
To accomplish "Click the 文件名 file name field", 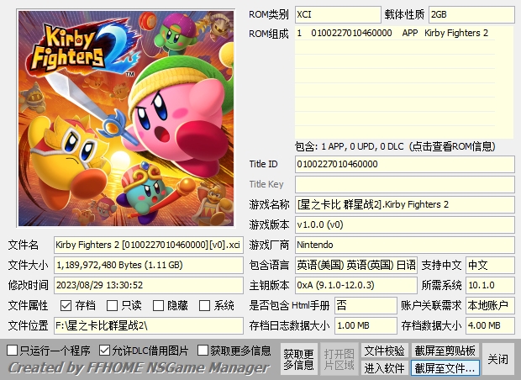I will [149, 245].
